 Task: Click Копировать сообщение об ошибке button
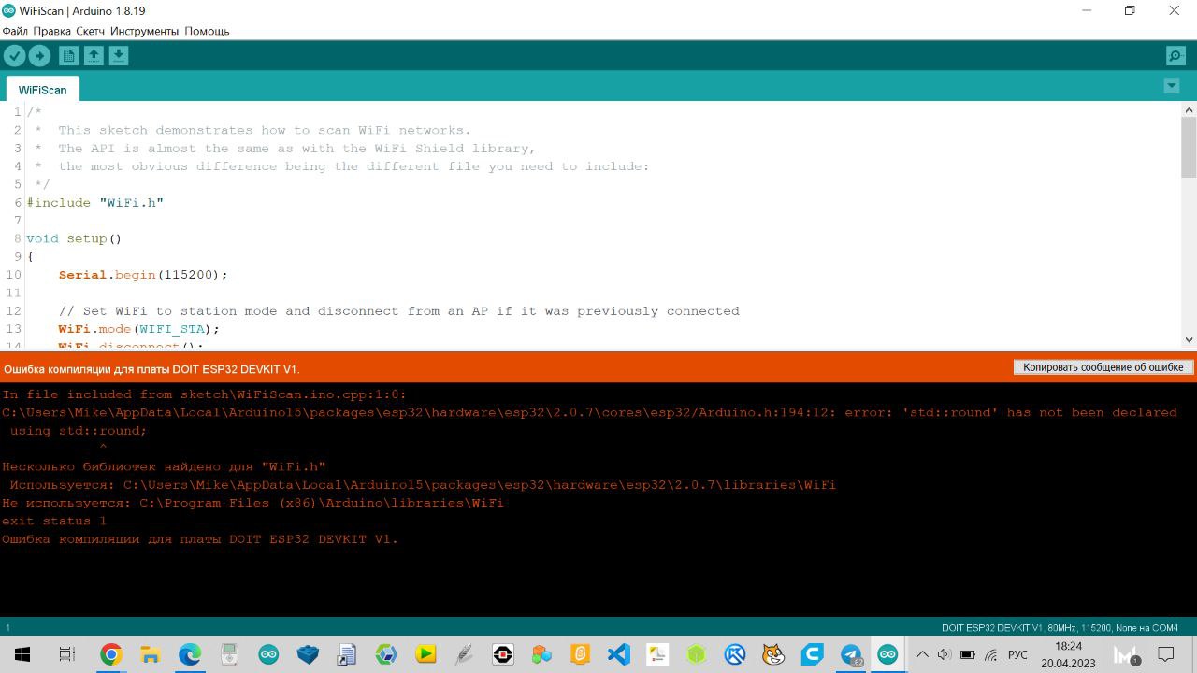1103,367
